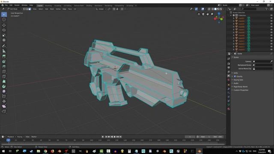Open the Edit Mode dropdown
The height and width of the screenshot is (154, 274).
point(14,9)
